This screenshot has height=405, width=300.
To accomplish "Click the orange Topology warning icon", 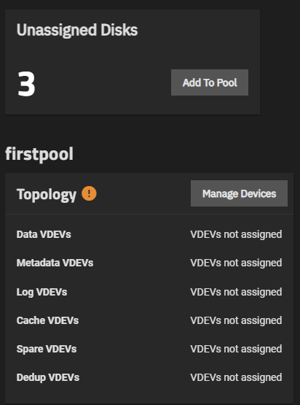I will (89, 193).
